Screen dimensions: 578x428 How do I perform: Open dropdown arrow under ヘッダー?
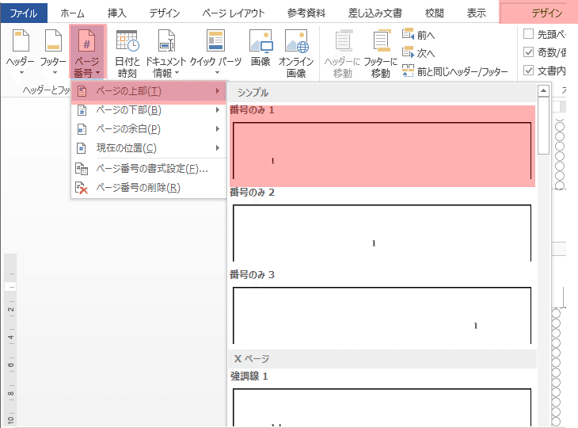pyautogui.click(x=21, y=73)
